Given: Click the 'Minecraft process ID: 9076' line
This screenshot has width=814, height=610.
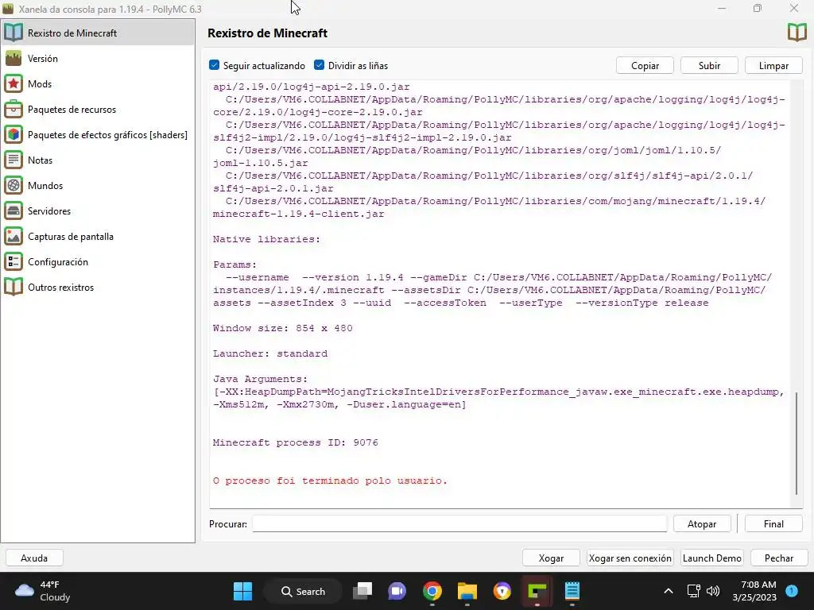Looking at the screenshot, I should tap(296, 442).
